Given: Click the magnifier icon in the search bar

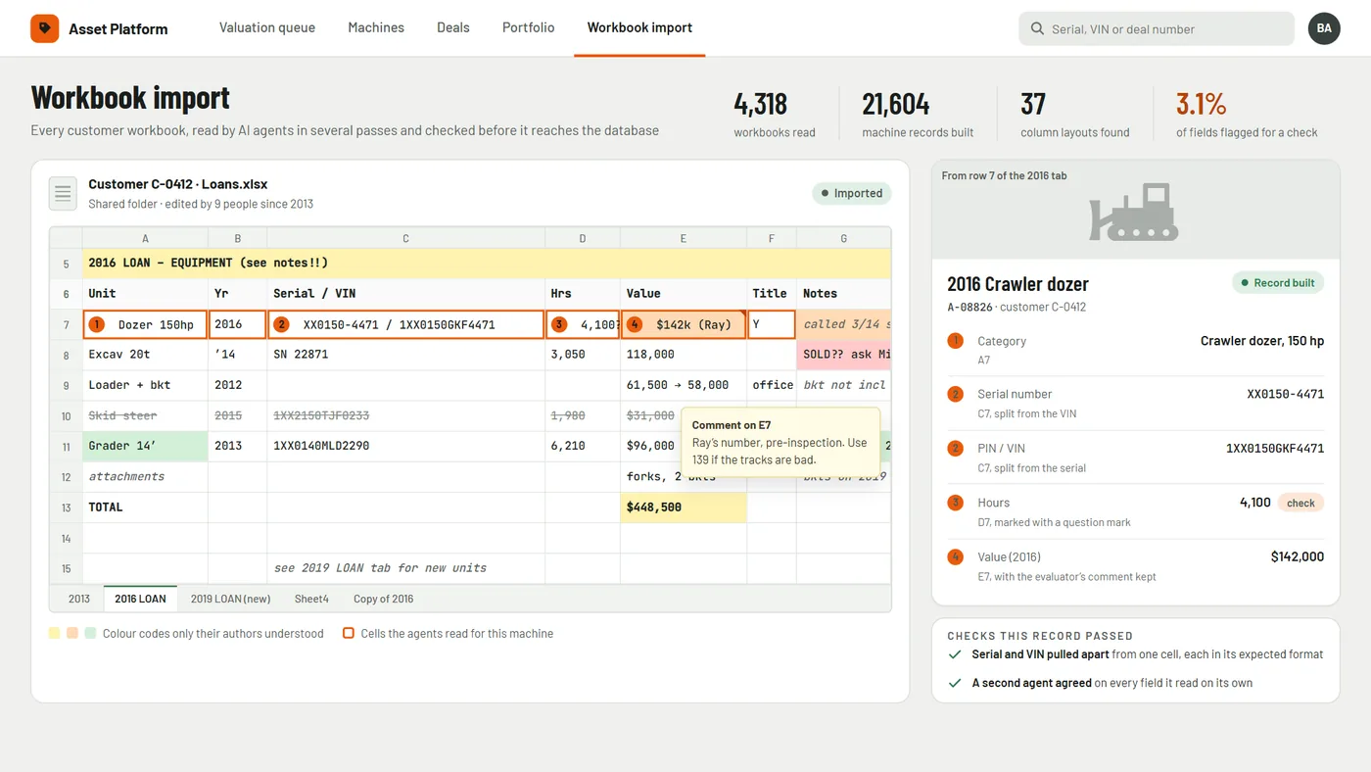Looking at the screenshot, I should [x=1037, y=29].
